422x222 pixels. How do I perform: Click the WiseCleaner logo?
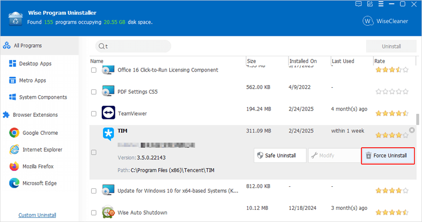385,21
